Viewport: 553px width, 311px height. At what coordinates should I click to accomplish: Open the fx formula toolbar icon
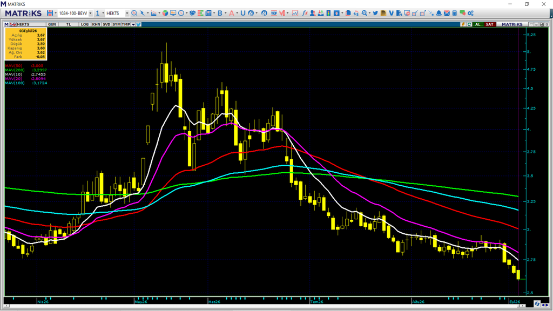[305, 13]
